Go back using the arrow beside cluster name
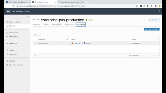 click(34, 20)
